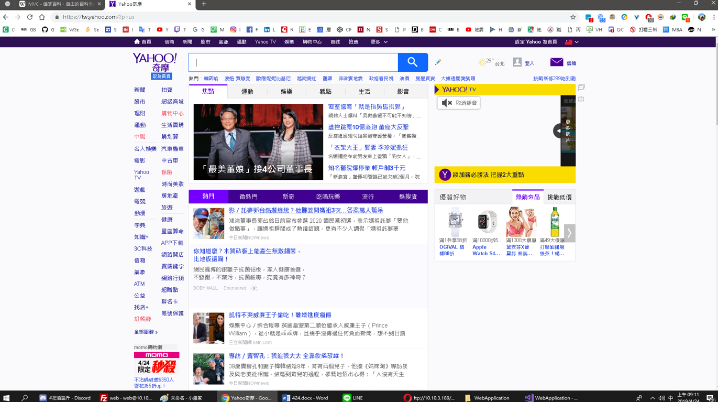Expand 全部服務 in left sidebar
Viewport: 718px width, 402px height.
click(146, 332)
